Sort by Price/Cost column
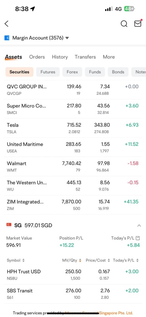The image size is (146, 317). [98, 260]
